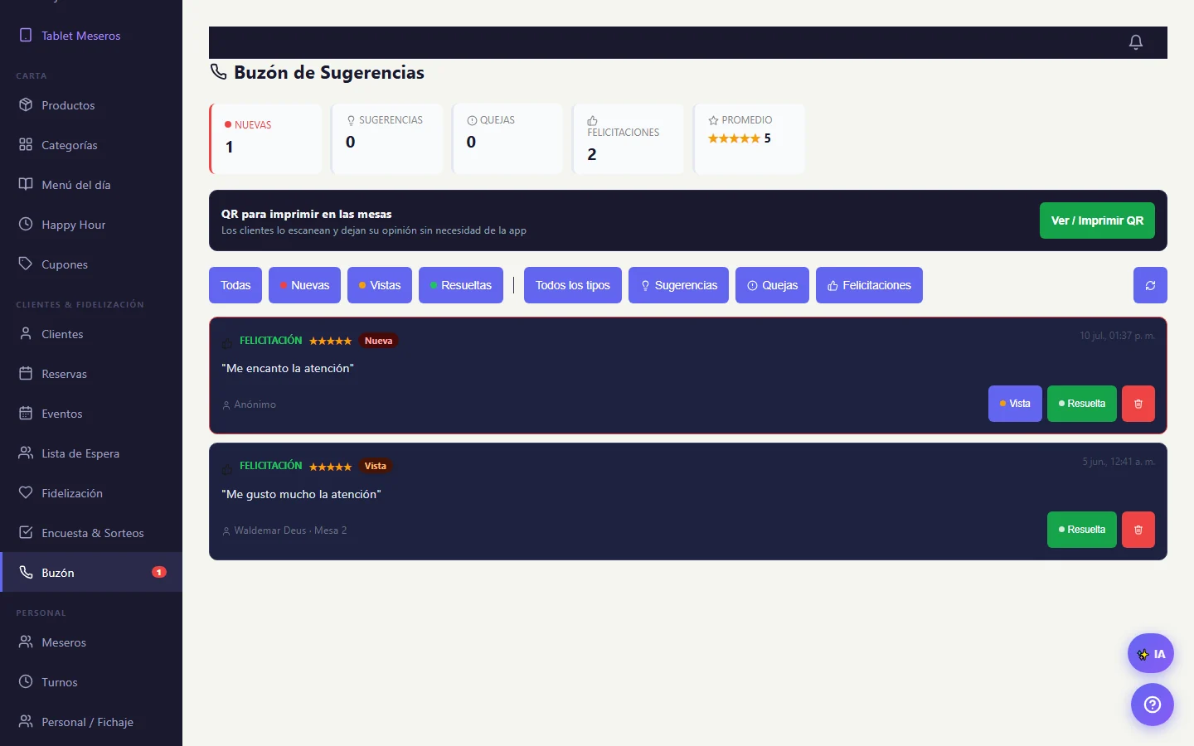This screenshot has width=1194, height=746.
Task: Click the notification bell icon
Action: (x=1136, y=42)
